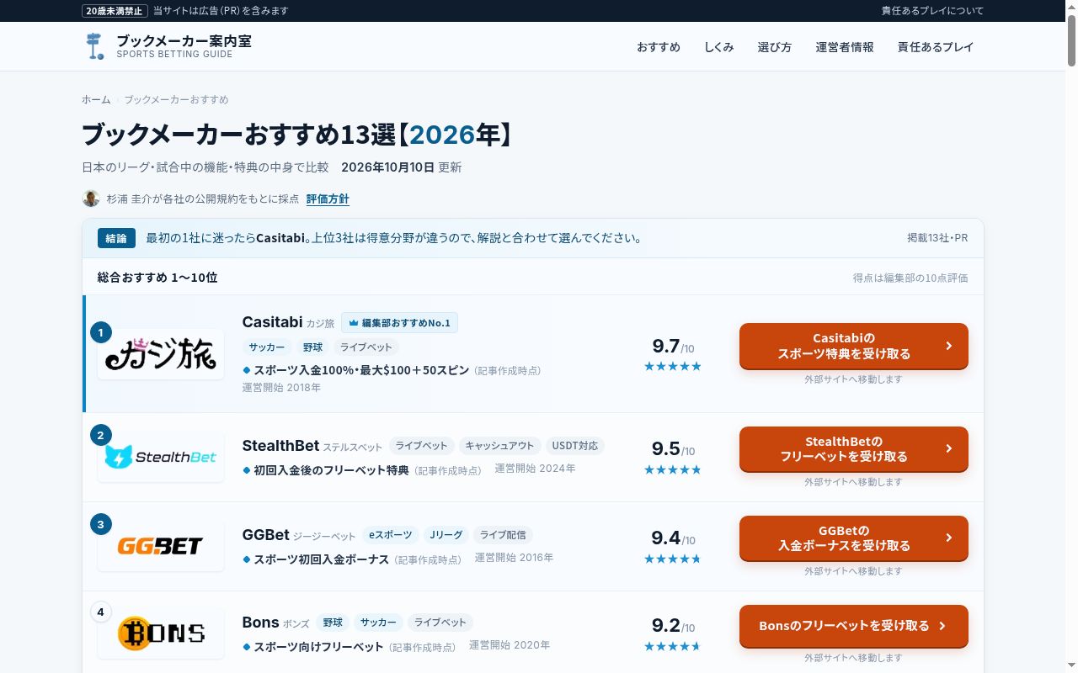Open 責任あるプレイについて link in top bar
The width and height of the screenshot is (1078, 673).
click(932, 11)
